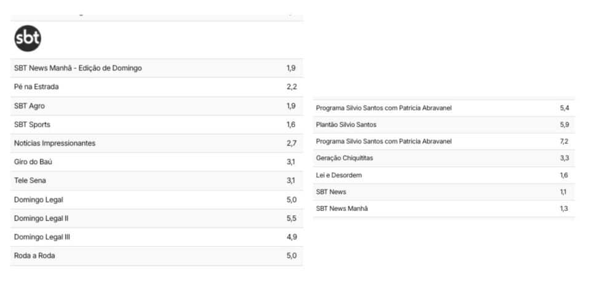Select the SBT News Manhã - Edição de Domingo row
The height and width of the screenshot is (297, 594).
click(x=157, y=68)
